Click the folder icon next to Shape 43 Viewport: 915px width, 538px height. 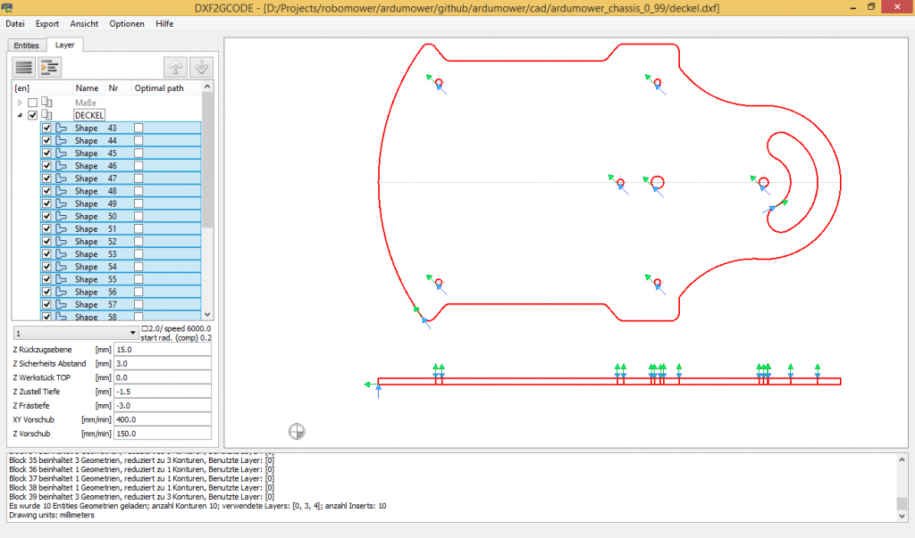pyautogui.click(x=61, y=128)
